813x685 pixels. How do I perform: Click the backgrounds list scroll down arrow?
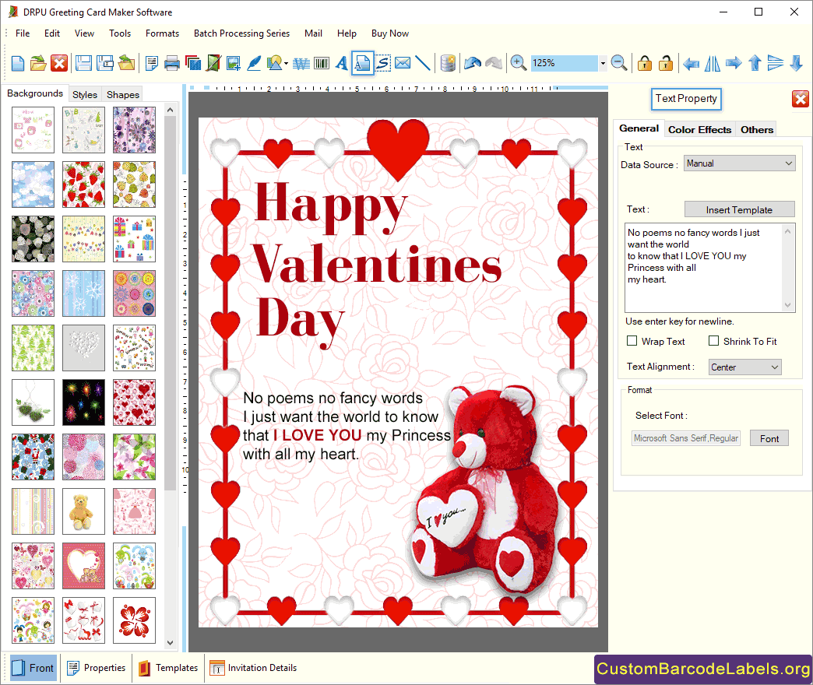tap(170, 643)
